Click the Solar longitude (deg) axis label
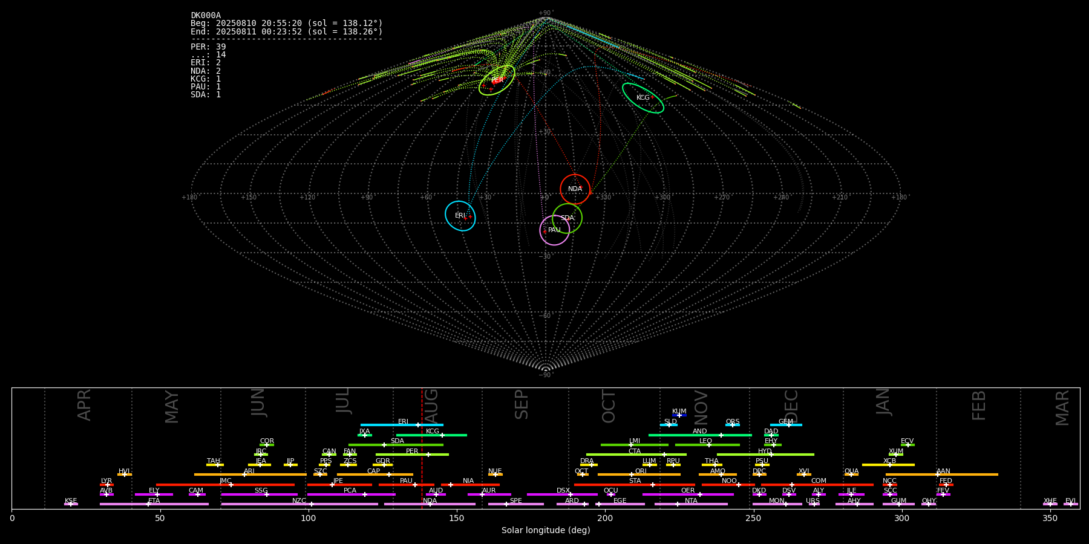This screenshot has height=544, width=1089. pyautogui.click(x=546, y=530)
